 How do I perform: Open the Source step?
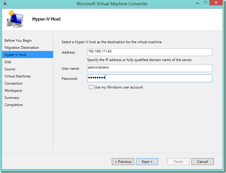pyautogui.click(x=10, y=69)
